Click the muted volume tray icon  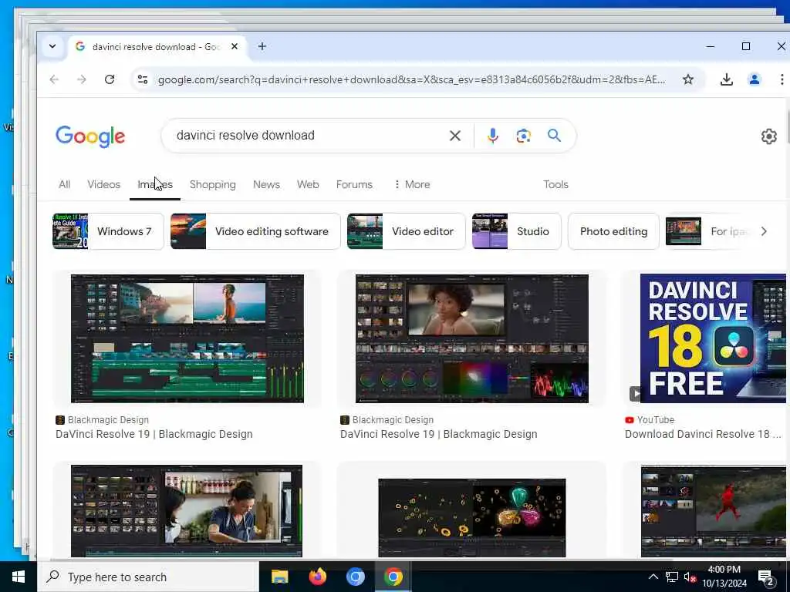(x=690, y=577)
